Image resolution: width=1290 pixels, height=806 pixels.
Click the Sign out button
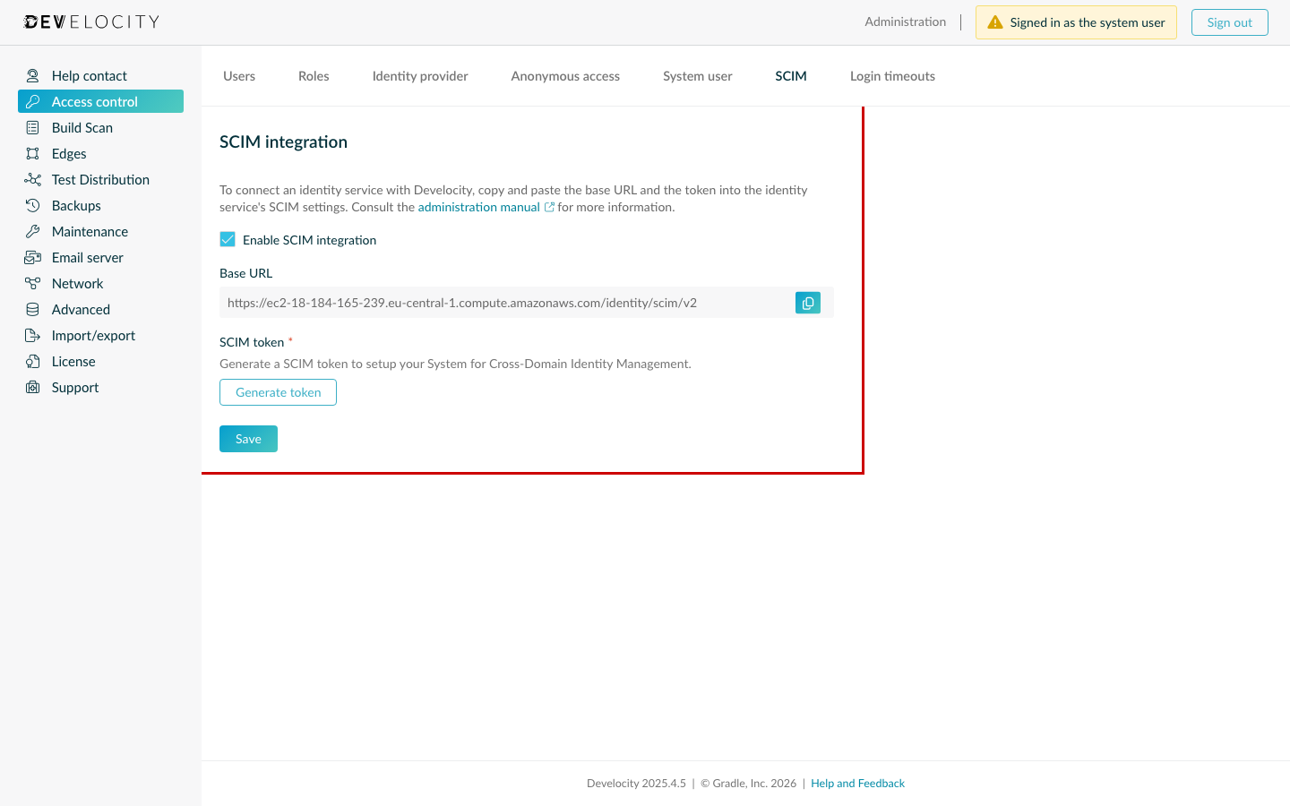coord(1229,21)
